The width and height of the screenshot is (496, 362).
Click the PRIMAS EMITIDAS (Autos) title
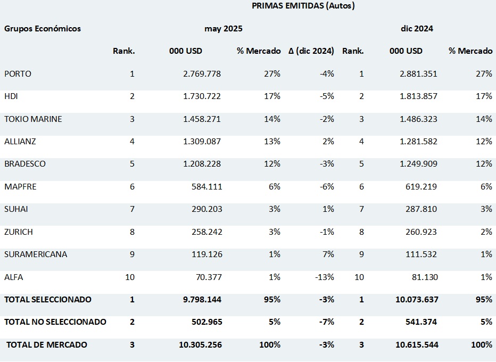(303, 6)
